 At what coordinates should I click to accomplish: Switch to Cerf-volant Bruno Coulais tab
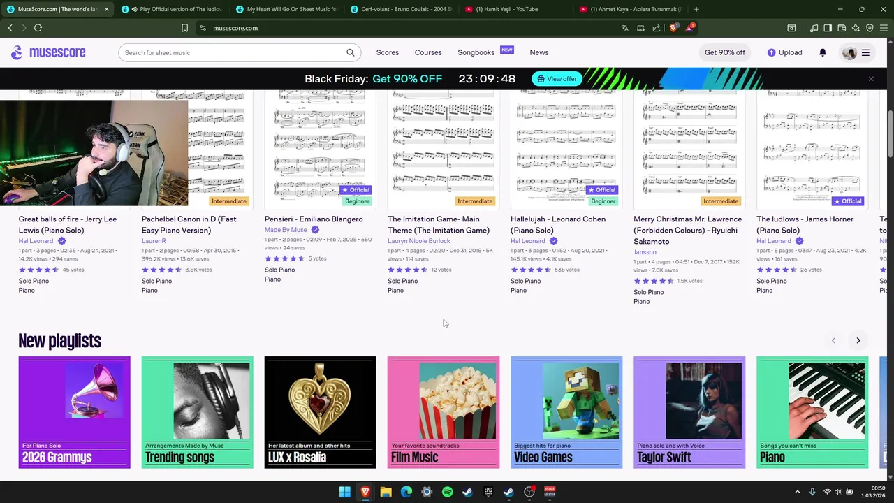pyautogui.click(x=401, y=9)
